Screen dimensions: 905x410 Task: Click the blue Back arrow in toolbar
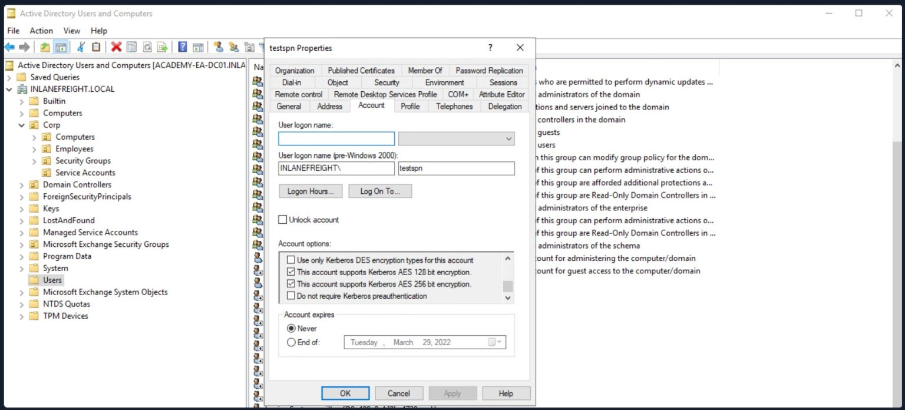click(9, 47)
